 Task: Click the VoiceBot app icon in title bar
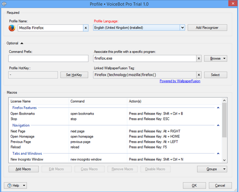click(x=4, y=4)
